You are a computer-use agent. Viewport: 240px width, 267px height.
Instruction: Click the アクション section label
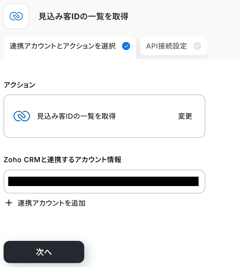19,85
